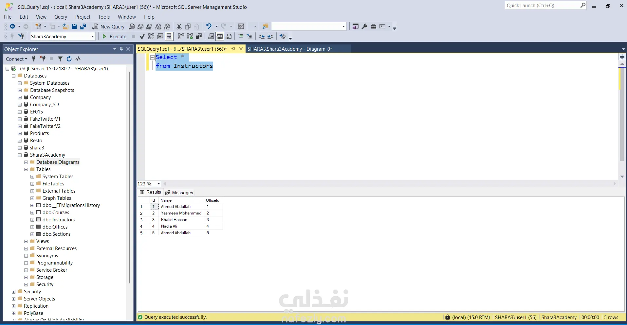Disconnect the server in Object Explorer
The image size is (627, 325).
pyautogui.click(x=43, y=59)
